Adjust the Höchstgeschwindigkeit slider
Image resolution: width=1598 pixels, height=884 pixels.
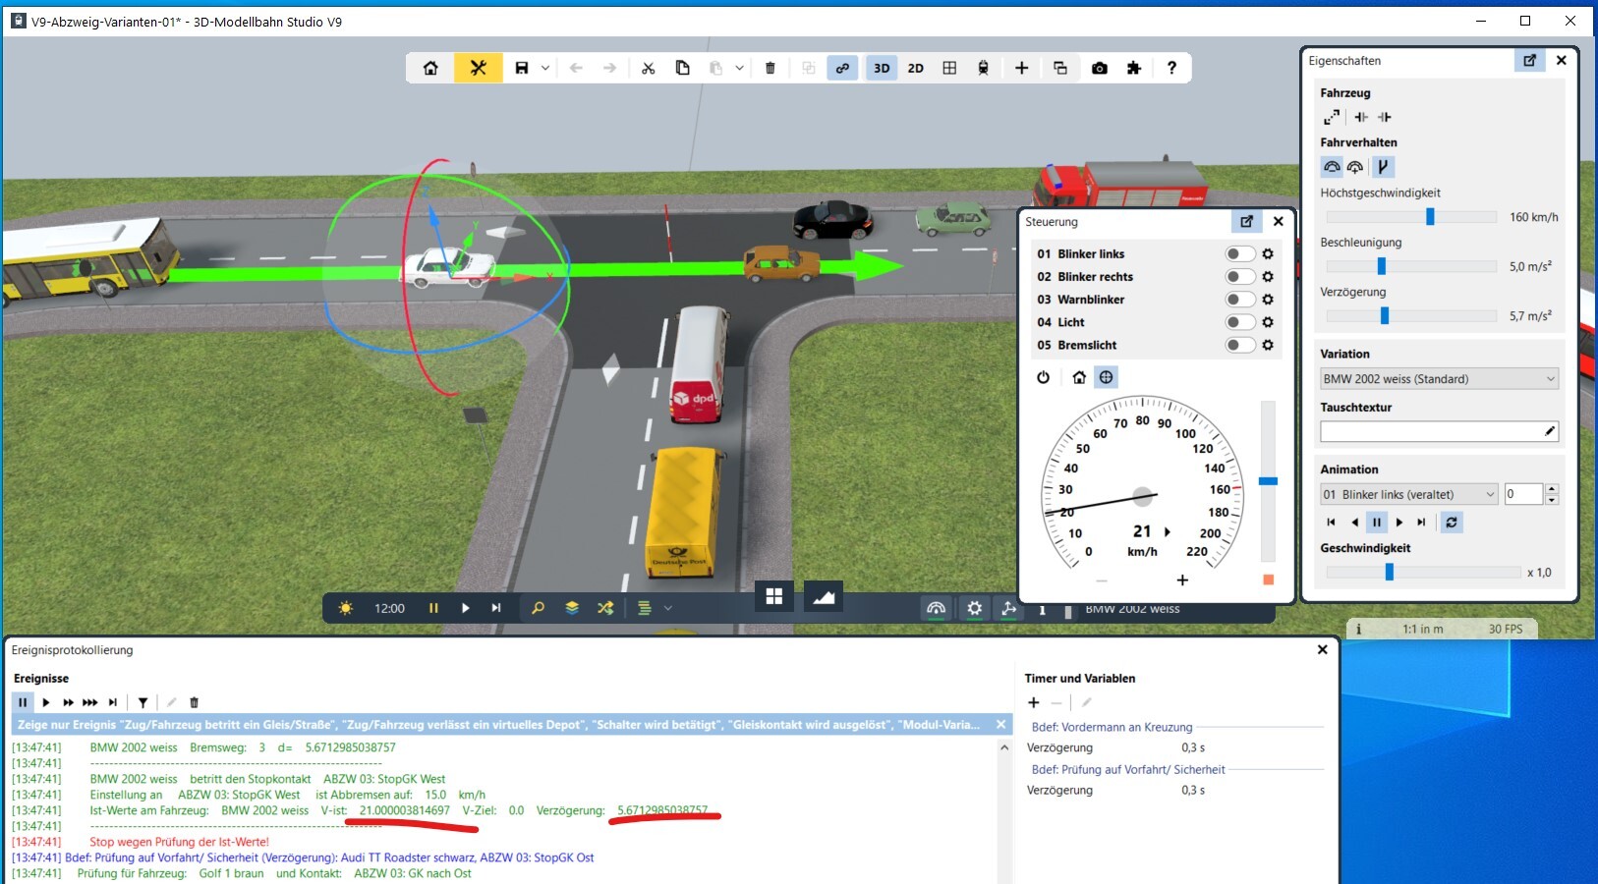[1430, 217]
